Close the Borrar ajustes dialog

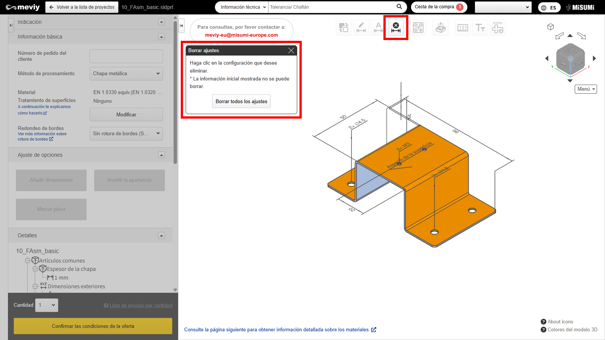click(x=291, y=51)
